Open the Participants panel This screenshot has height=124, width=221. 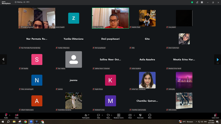coord(86,116)
